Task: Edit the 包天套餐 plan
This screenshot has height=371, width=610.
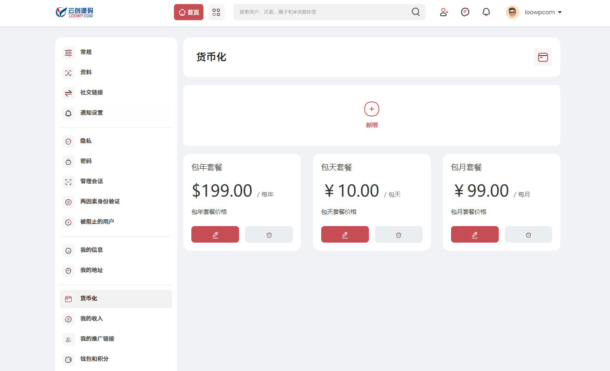Action: pos(345,235)
